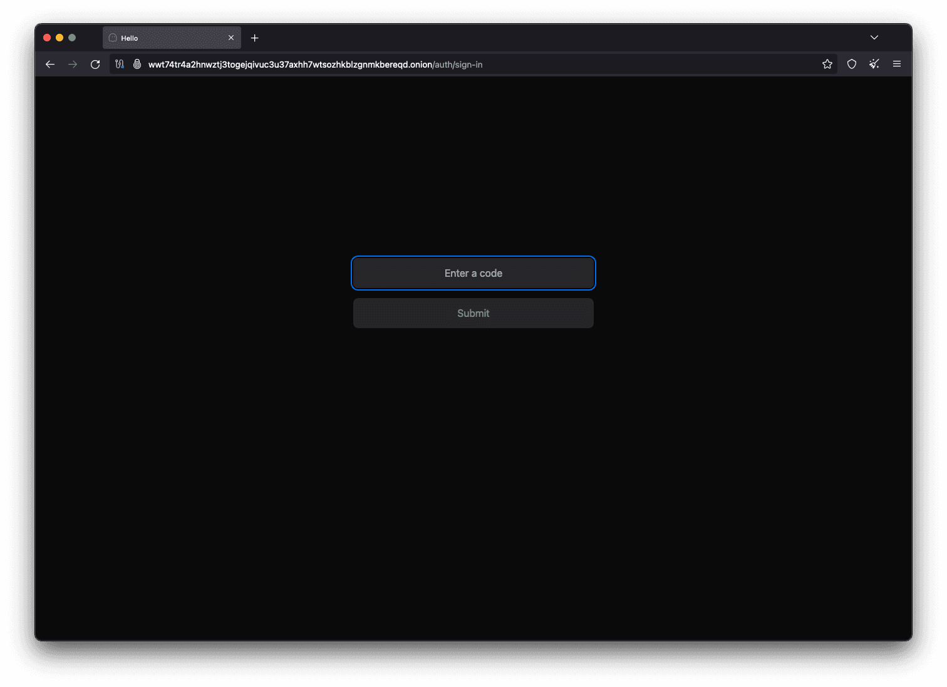Focus the Enter a code field
Viewport: 947px width, 687px height.
tap(473, 273)
